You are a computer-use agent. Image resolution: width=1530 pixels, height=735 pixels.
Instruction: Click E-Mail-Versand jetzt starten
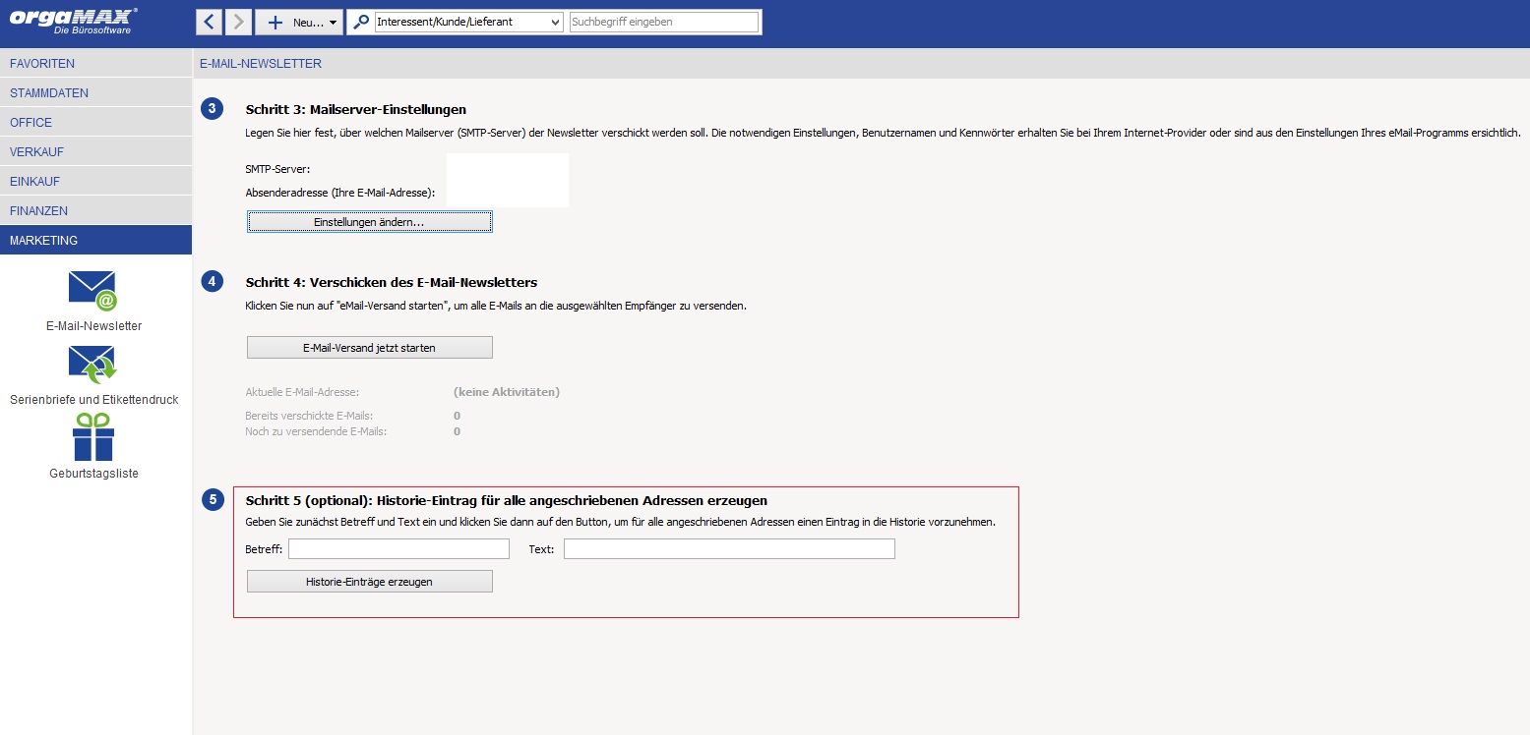point(369,348)
